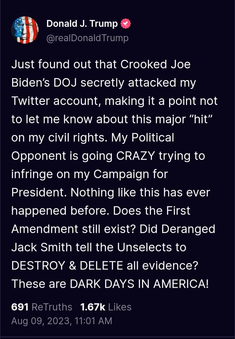Open the profile avatar picture

(25, 30)
